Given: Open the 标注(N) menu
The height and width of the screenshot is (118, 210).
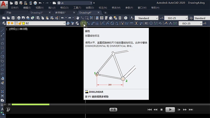Looking at the screenshot, I should pyautogui.click(x=103, y=8).
